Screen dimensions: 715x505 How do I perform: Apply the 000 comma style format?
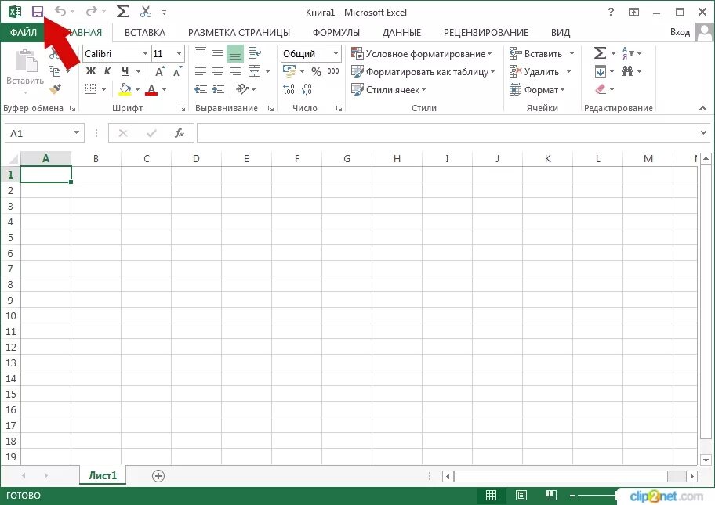click(333, 71)
